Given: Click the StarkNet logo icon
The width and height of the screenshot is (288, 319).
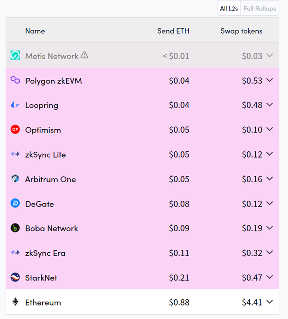Looking at the screenshot, I should [15, 278].
